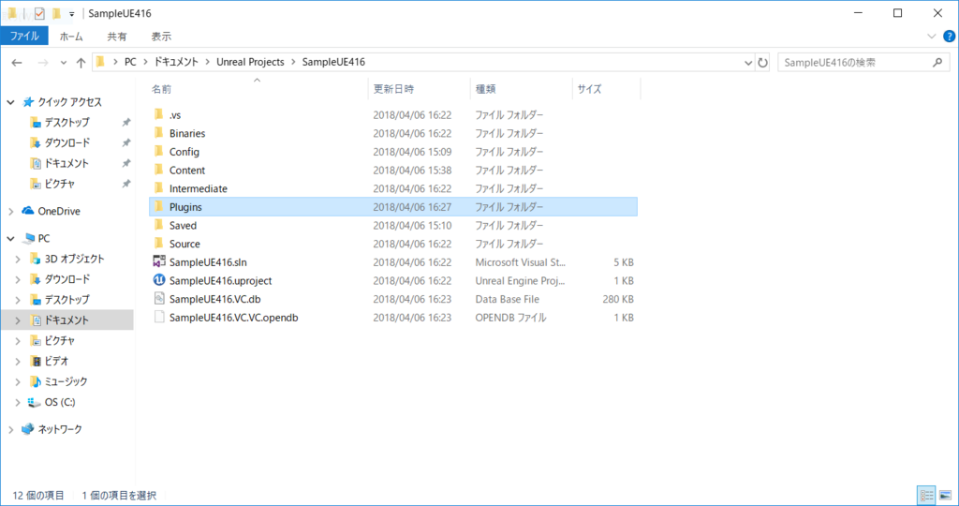Select ビデオ in navigation tree
The height and width of the screenshot is (506, 959).
click(x=56, y=361)
